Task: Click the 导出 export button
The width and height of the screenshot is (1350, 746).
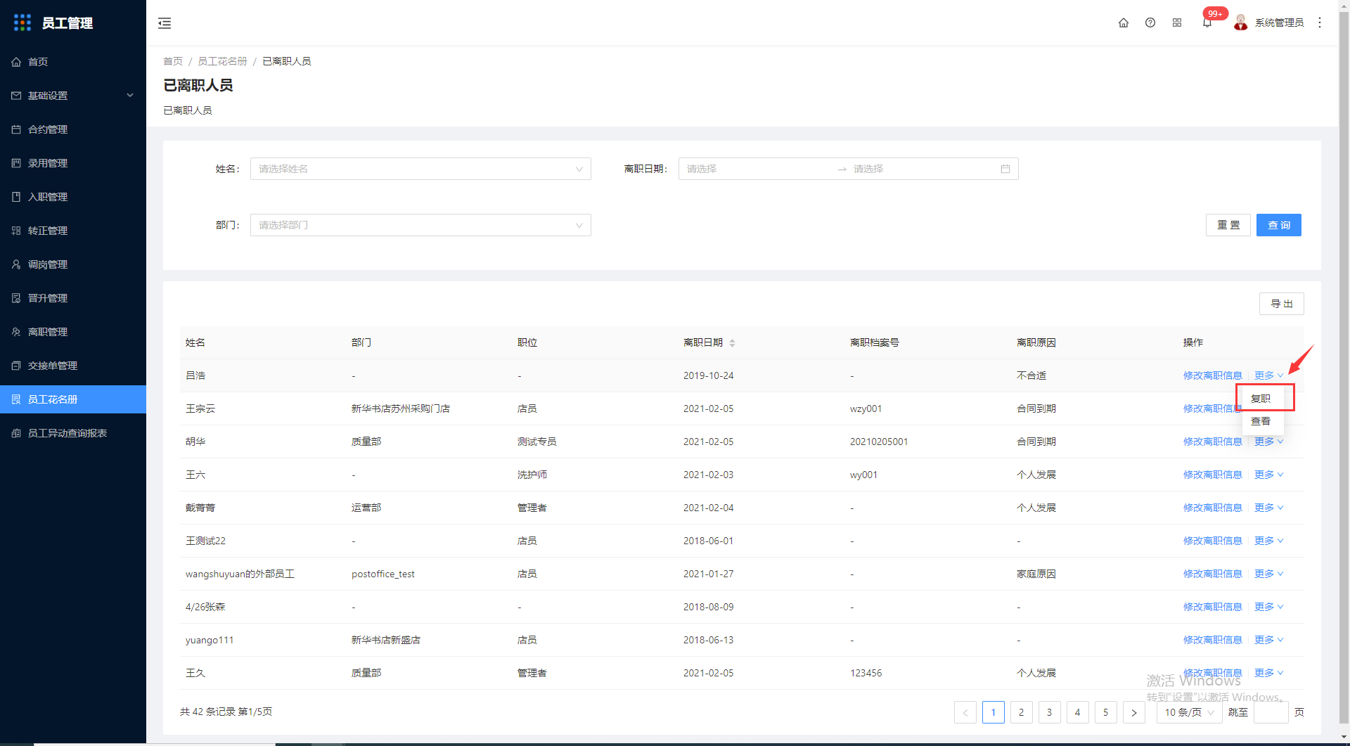Action: 1282,304
